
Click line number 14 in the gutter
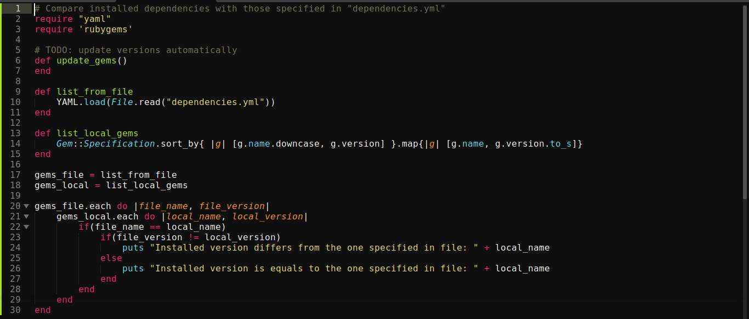coord(15,144)
